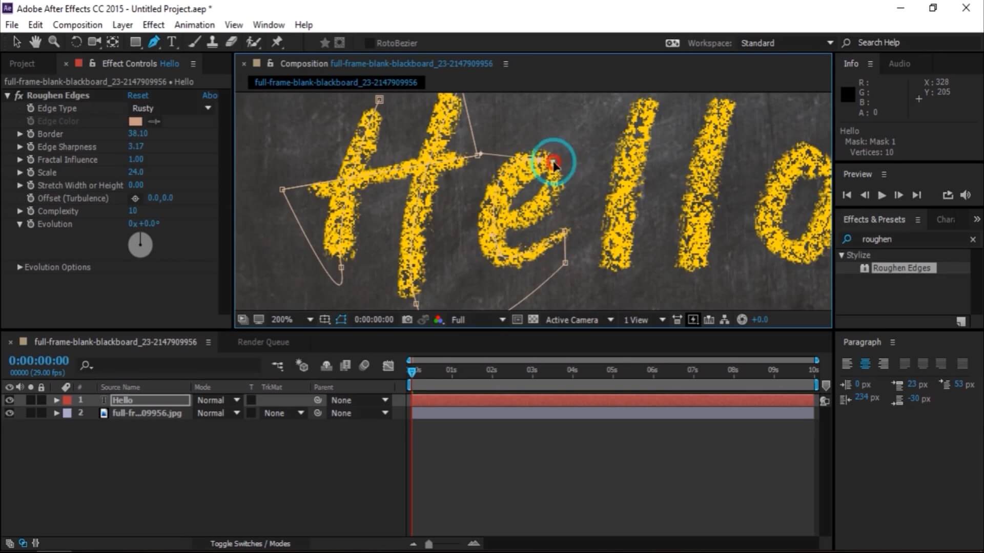Select the Hand tool

pos(35,42)
